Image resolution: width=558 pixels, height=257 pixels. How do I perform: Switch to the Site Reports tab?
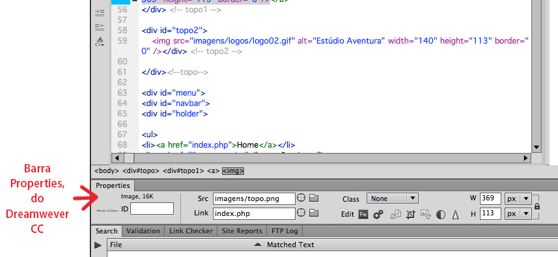[242, 231]
